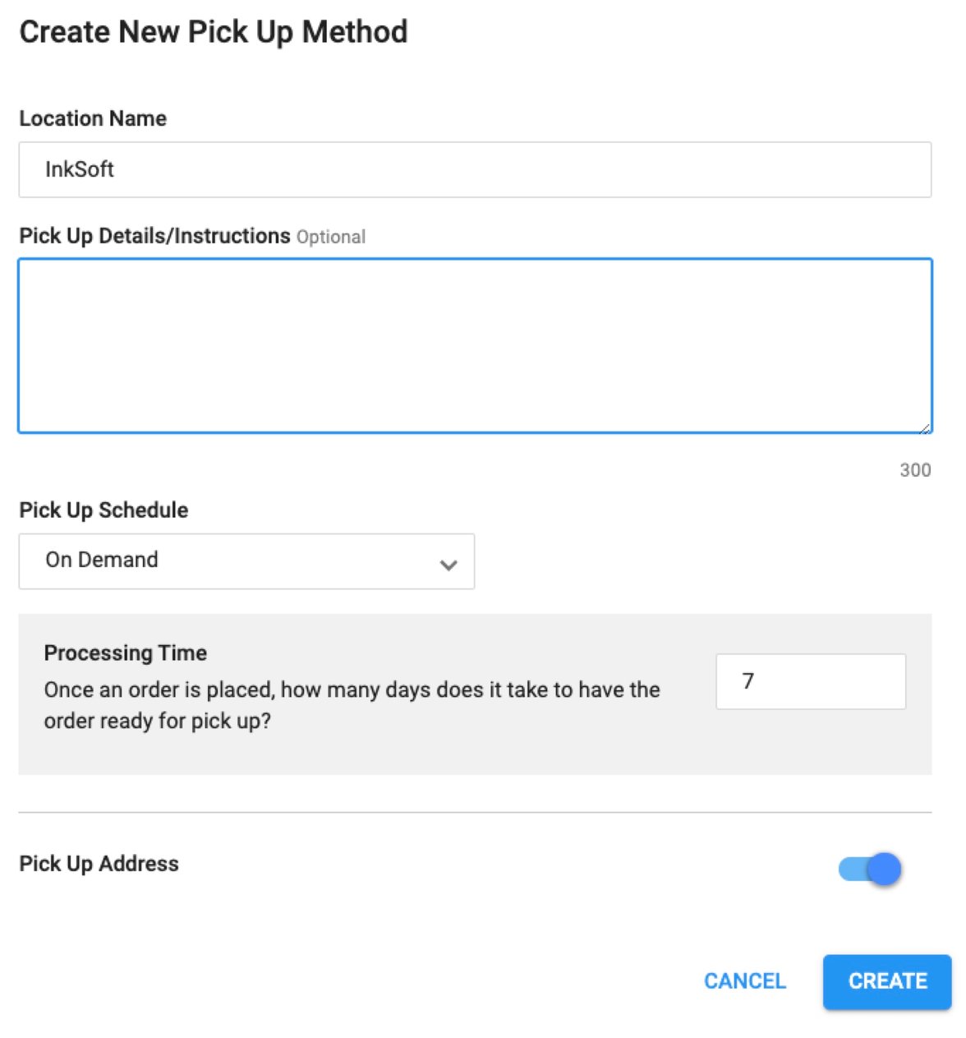Click the Location Name input field

pyautogui.click(x=475, y=169)
